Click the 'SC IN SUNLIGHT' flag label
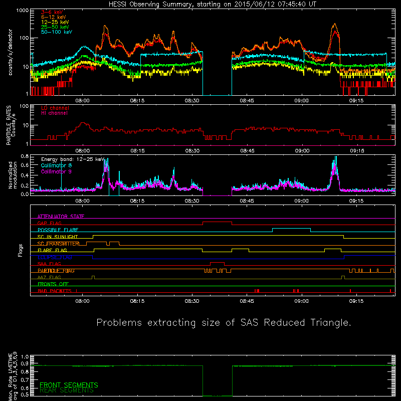 coord(58,237)
